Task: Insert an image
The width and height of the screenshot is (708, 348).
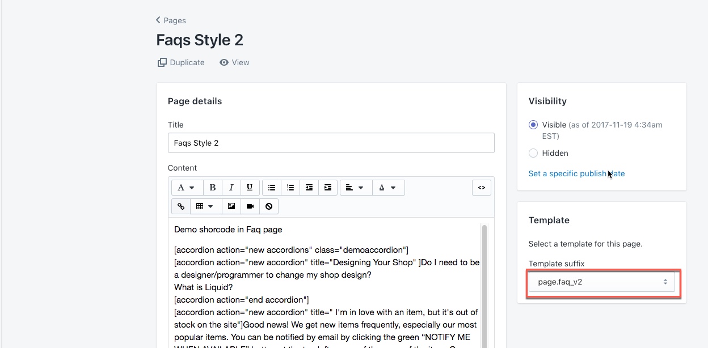Action: pyautogui.click(x=231, y=206)
